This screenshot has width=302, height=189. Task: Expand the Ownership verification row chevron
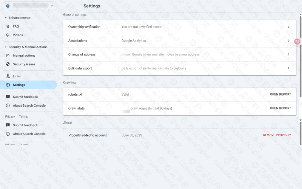click(x=288, y=27)
